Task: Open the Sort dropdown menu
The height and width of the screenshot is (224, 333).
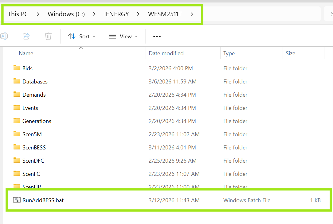Action: (x=82, y=37)
